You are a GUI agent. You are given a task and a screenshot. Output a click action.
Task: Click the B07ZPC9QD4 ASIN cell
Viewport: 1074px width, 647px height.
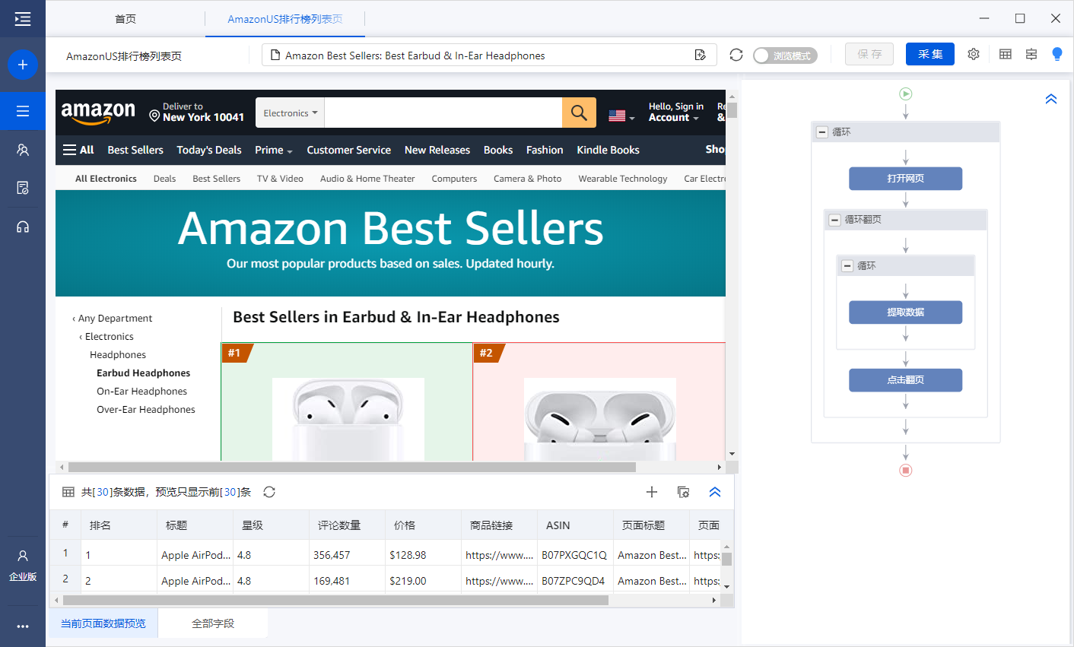574,581
